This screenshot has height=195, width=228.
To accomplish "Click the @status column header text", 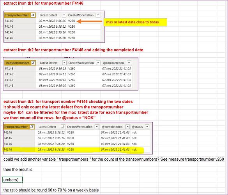I will coord(137,127).
